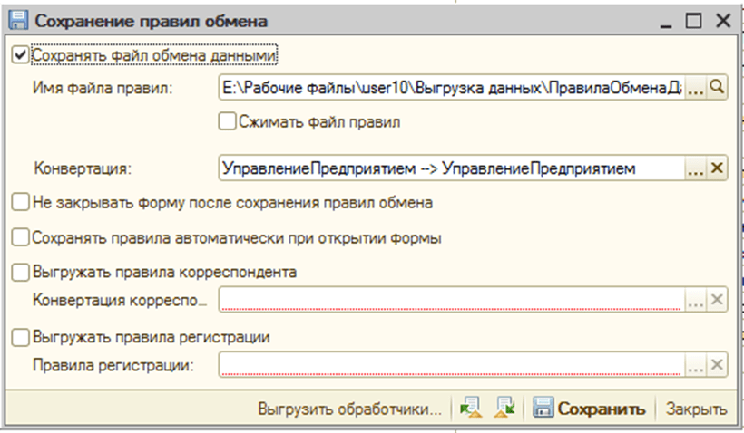Click the clear X for Конвертация корреспондента field
This screenshot has height=433, width=744.
click(x=718, y=301)
